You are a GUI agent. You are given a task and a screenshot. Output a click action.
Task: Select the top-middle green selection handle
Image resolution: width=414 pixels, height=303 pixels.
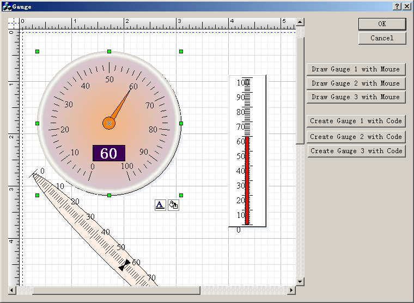(x=109, y=51)
